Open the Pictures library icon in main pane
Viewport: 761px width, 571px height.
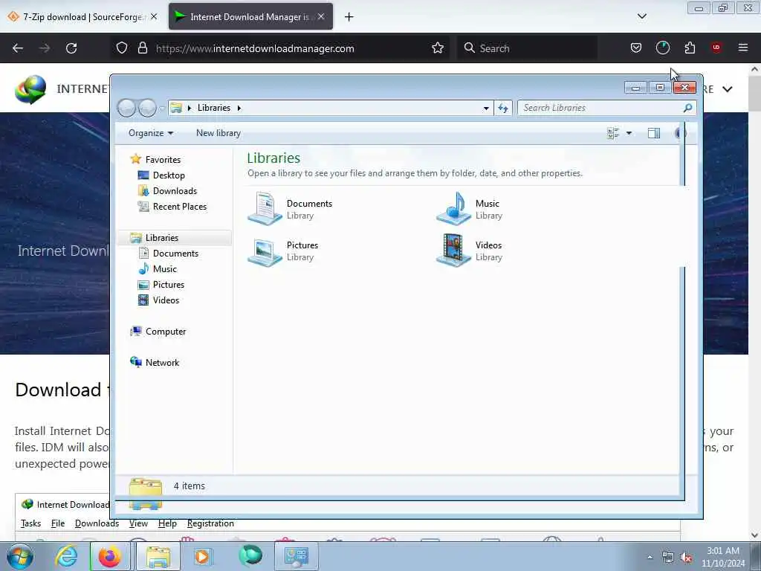tap(265, 251)
